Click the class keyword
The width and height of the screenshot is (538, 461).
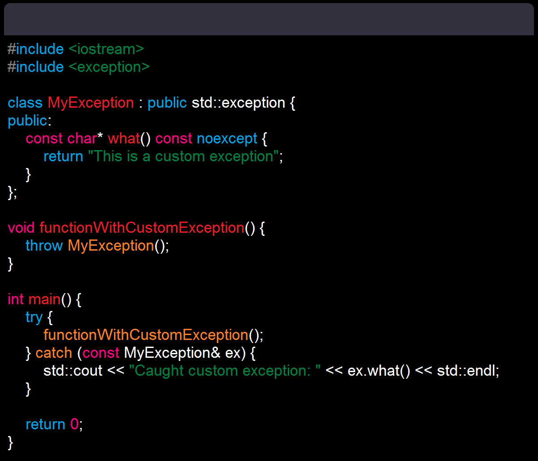[25, 103]
